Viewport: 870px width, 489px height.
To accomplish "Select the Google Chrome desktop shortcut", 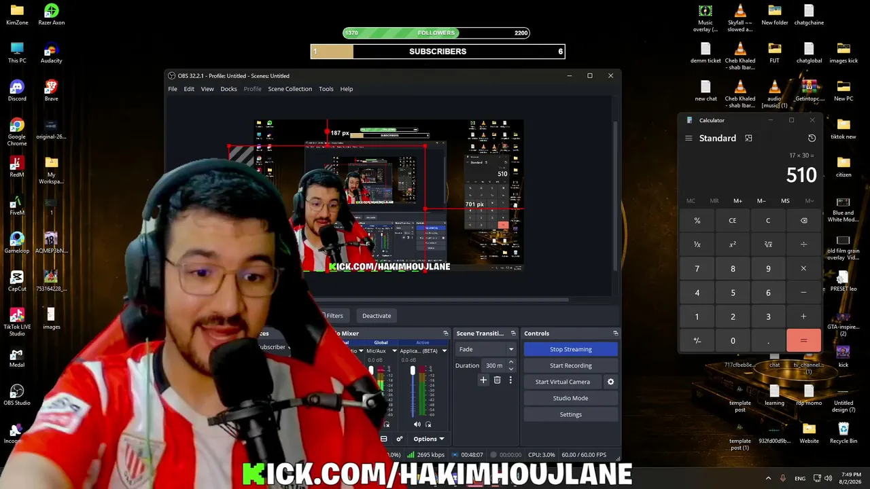I will tap(17, 132).
